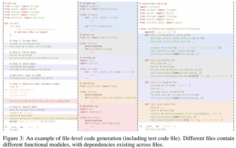Click the '# Step 3: Store Data' comment
236x148 pixels.
click(x=23, y=64)
